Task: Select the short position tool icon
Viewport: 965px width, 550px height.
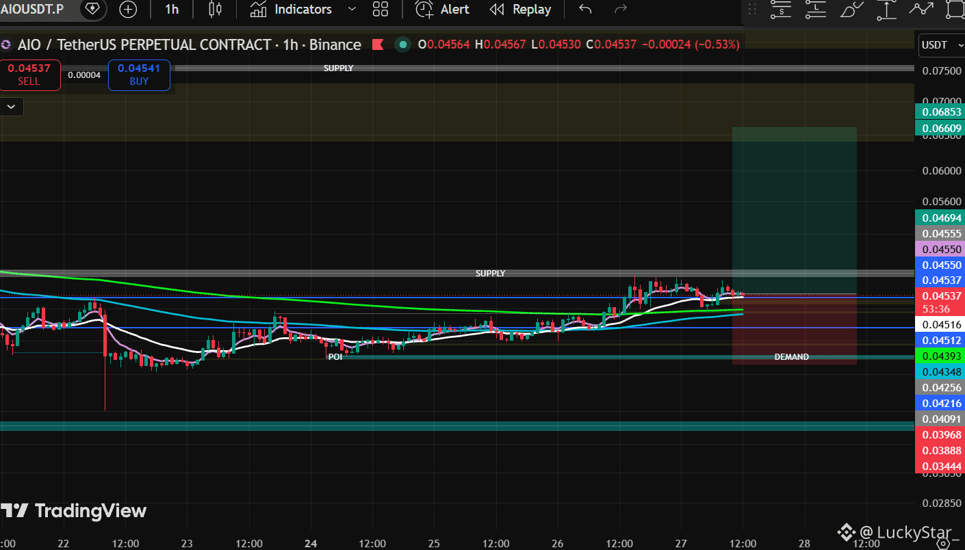Action: coord(780,10)
